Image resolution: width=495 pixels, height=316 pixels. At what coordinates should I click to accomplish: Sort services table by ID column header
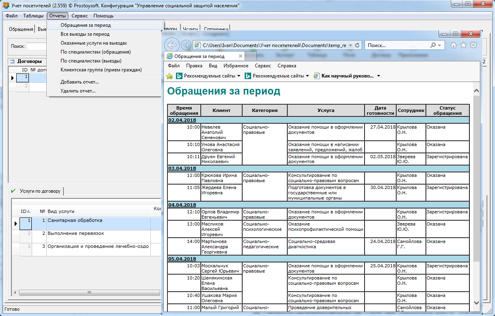pos(24,211)
